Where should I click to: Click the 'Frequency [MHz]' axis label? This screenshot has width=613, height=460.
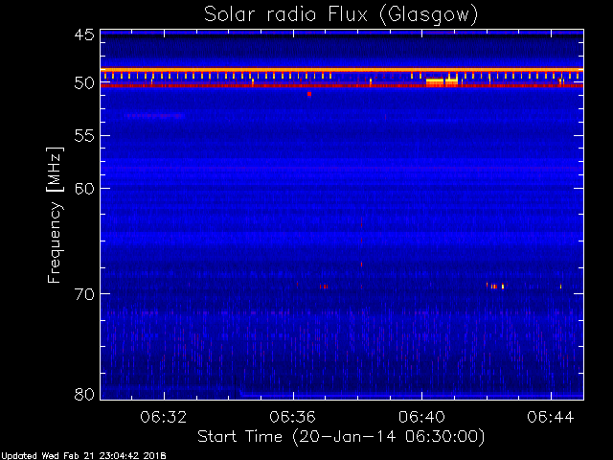[55, 215]
